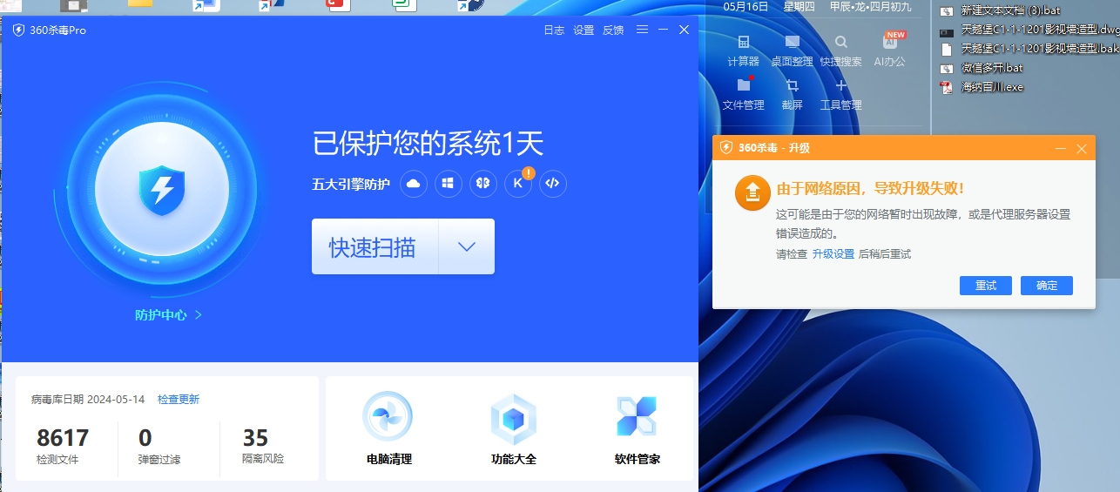Image resolution: width=1120 pixels, height=492 pixels.
Task: Close the 360杀毒 upgrade dialog
Action: pos(1082,148)
